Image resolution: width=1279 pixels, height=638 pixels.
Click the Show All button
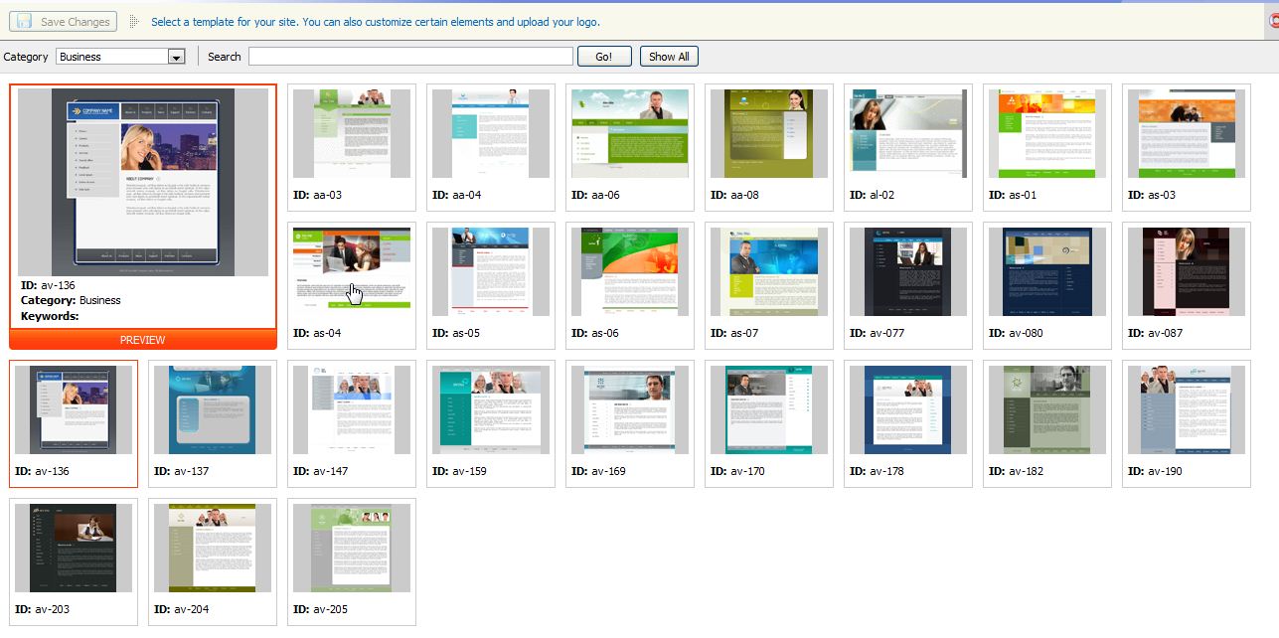[669, 57]
